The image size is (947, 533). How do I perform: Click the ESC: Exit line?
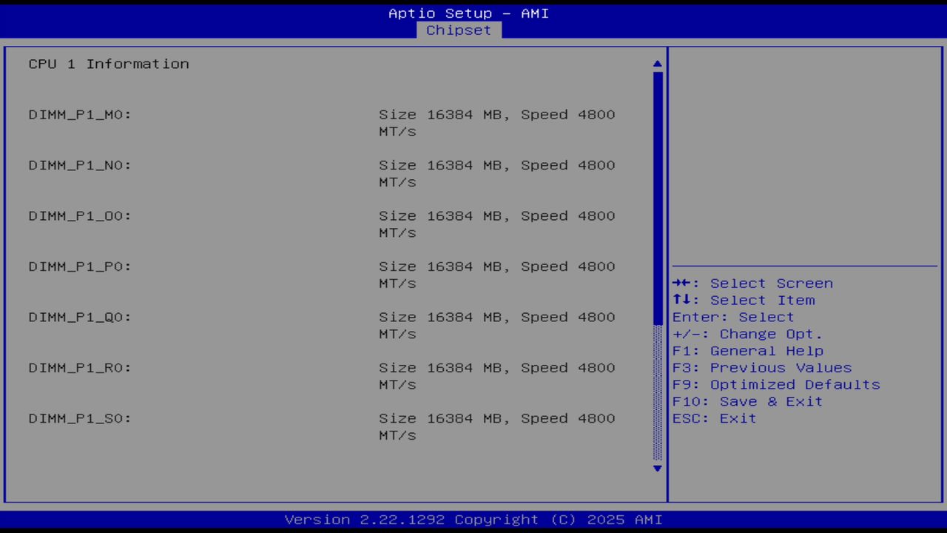point(715,419)
